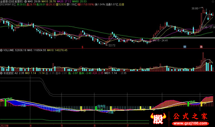Click the 24.15 - 24.41 gap label

[160, 40]
